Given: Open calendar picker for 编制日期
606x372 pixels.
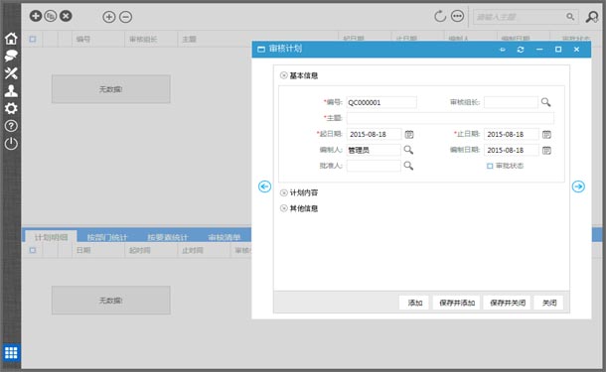Looking at the screenshot, I should coord(546,150).
